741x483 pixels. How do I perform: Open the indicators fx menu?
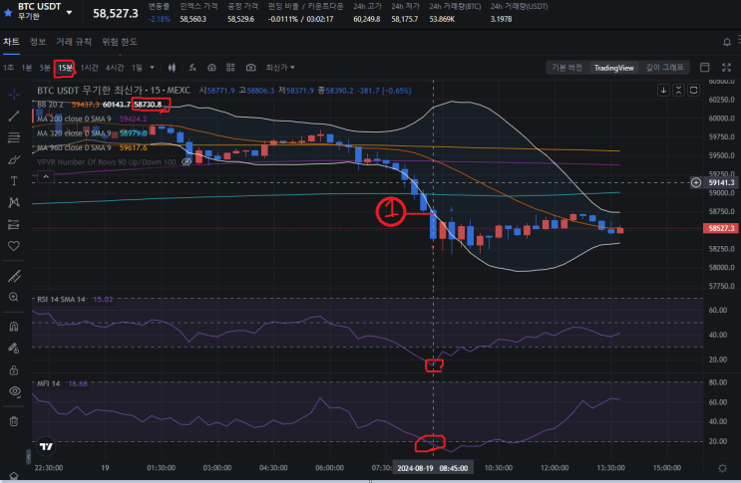pyautogui.click(x=192, y=68)
